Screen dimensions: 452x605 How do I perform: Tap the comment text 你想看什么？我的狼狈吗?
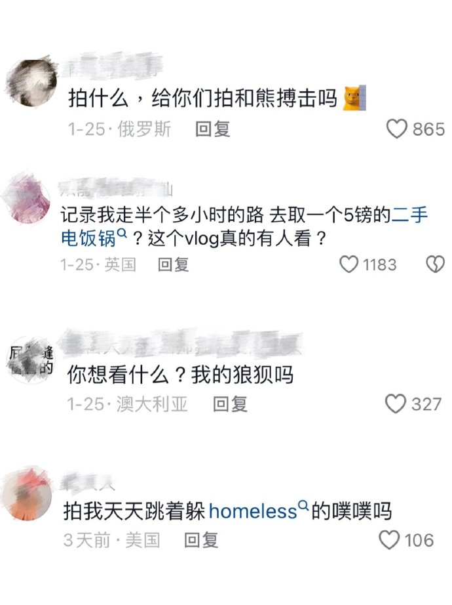coord(180,375)
